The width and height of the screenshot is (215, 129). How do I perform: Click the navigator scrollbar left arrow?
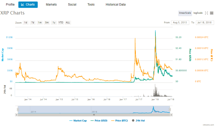[17, 115]
